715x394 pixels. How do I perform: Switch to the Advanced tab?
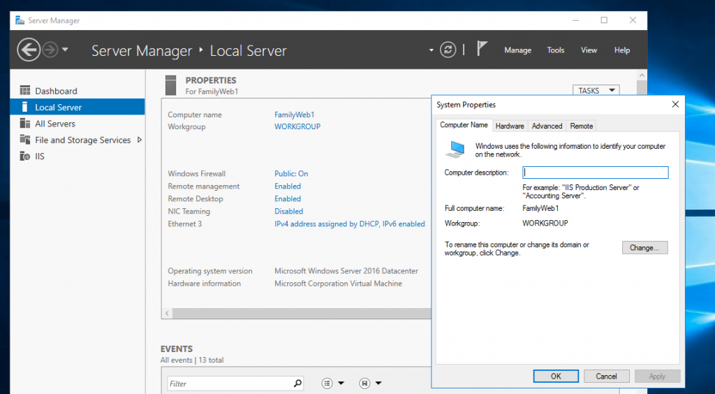[547, 126]
